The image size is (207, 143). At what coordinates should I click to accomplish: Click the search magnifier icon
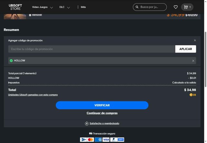point(137,7)
